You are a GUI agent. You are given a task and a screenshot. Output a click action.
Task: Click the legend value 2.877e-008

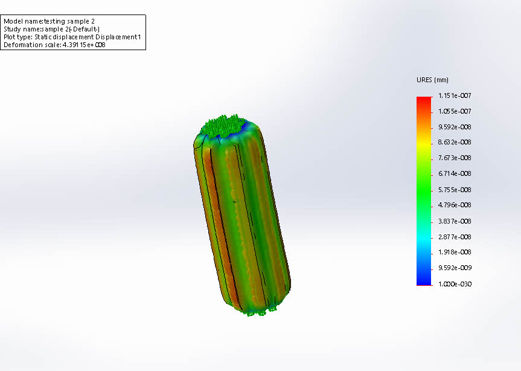coord(455,237)
